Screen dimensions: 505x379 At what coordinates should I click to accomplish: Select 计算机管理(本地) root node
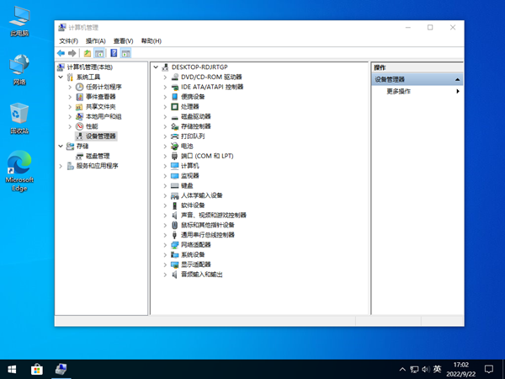[x=89, y=67]
